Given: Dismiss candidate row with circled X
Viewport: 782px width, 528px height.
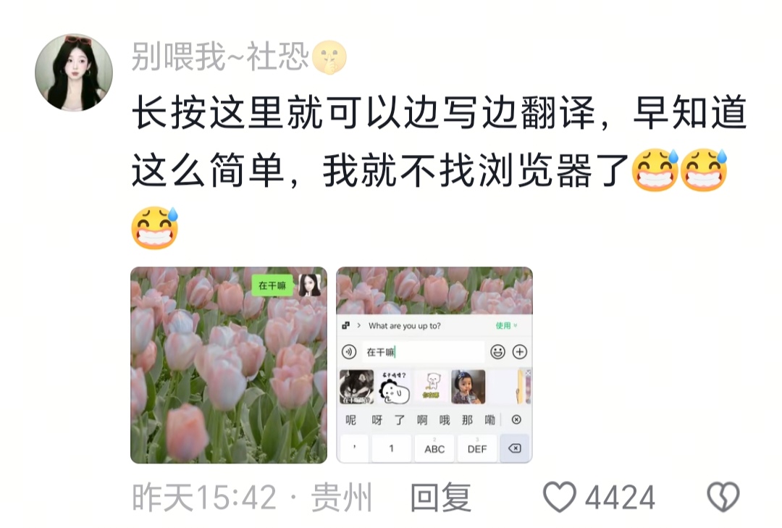Looking at the screenshot, I should point(517,419).
